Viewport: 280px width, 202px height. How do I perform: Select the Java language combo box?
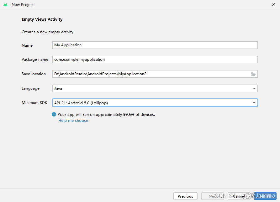155,88
